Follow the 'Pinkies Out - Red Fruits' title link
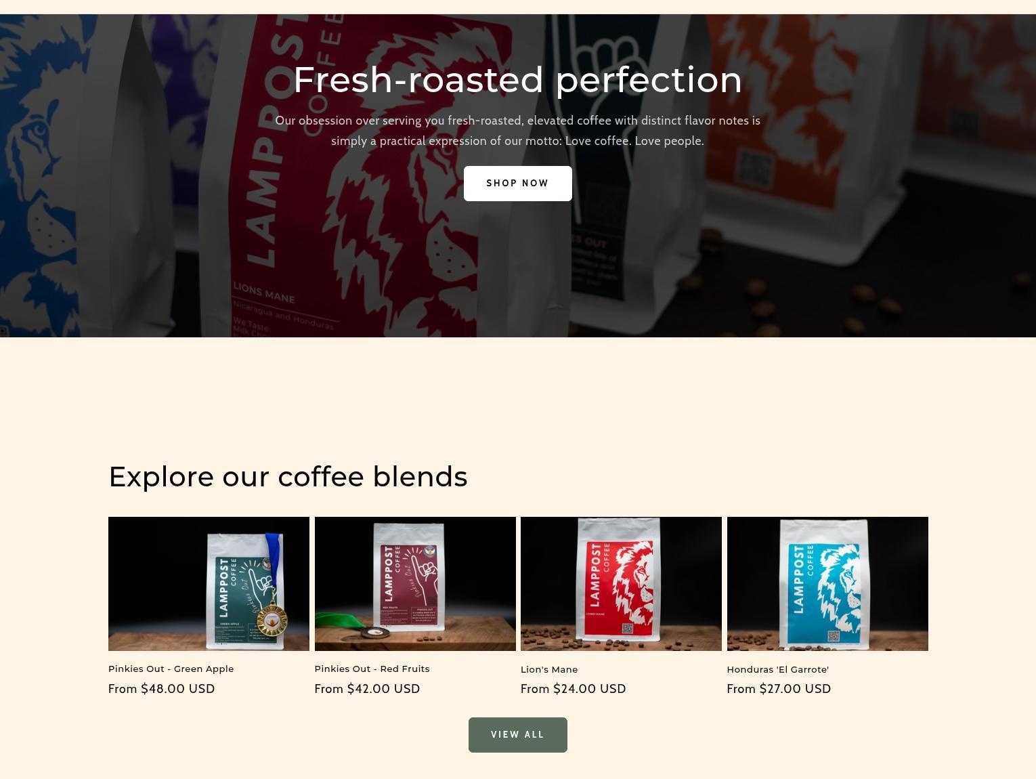The width and height of the screenshot is (1036, 779). 372,669
